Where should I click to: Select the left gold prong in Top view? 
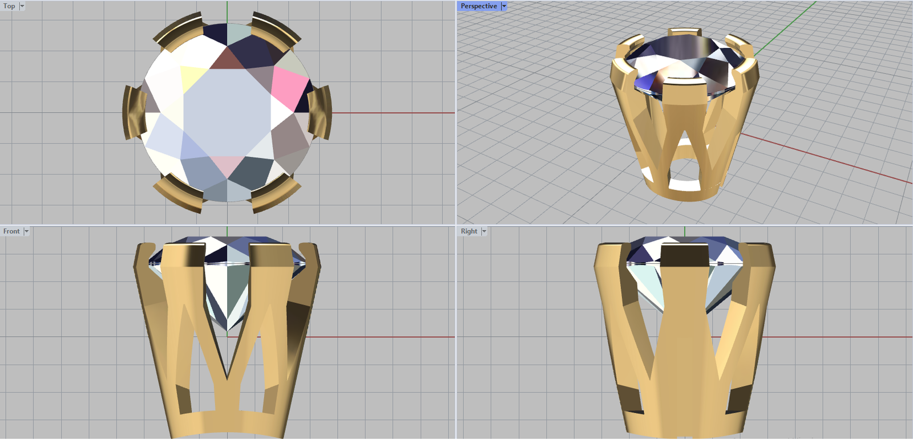click(x=134, y=112)
